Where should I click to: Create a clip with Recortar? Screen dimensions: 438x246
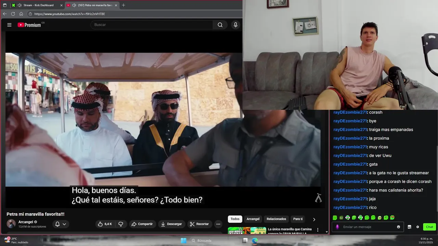tap(199, 224)
